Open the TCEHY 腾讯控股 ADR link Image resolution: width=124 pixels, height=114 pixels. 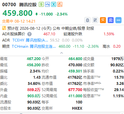click(x=30, y=40)
